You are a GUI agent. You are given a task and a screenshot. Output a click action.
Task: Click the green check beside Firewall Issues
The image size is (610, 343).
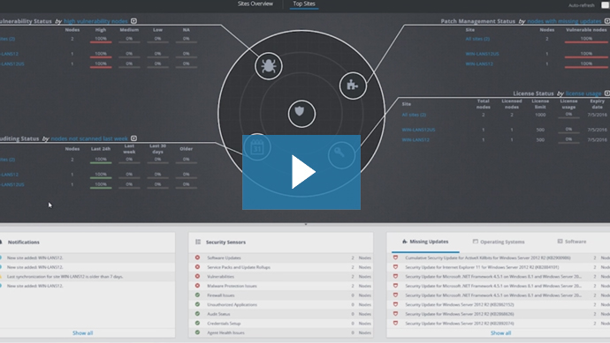pos(197,295)
